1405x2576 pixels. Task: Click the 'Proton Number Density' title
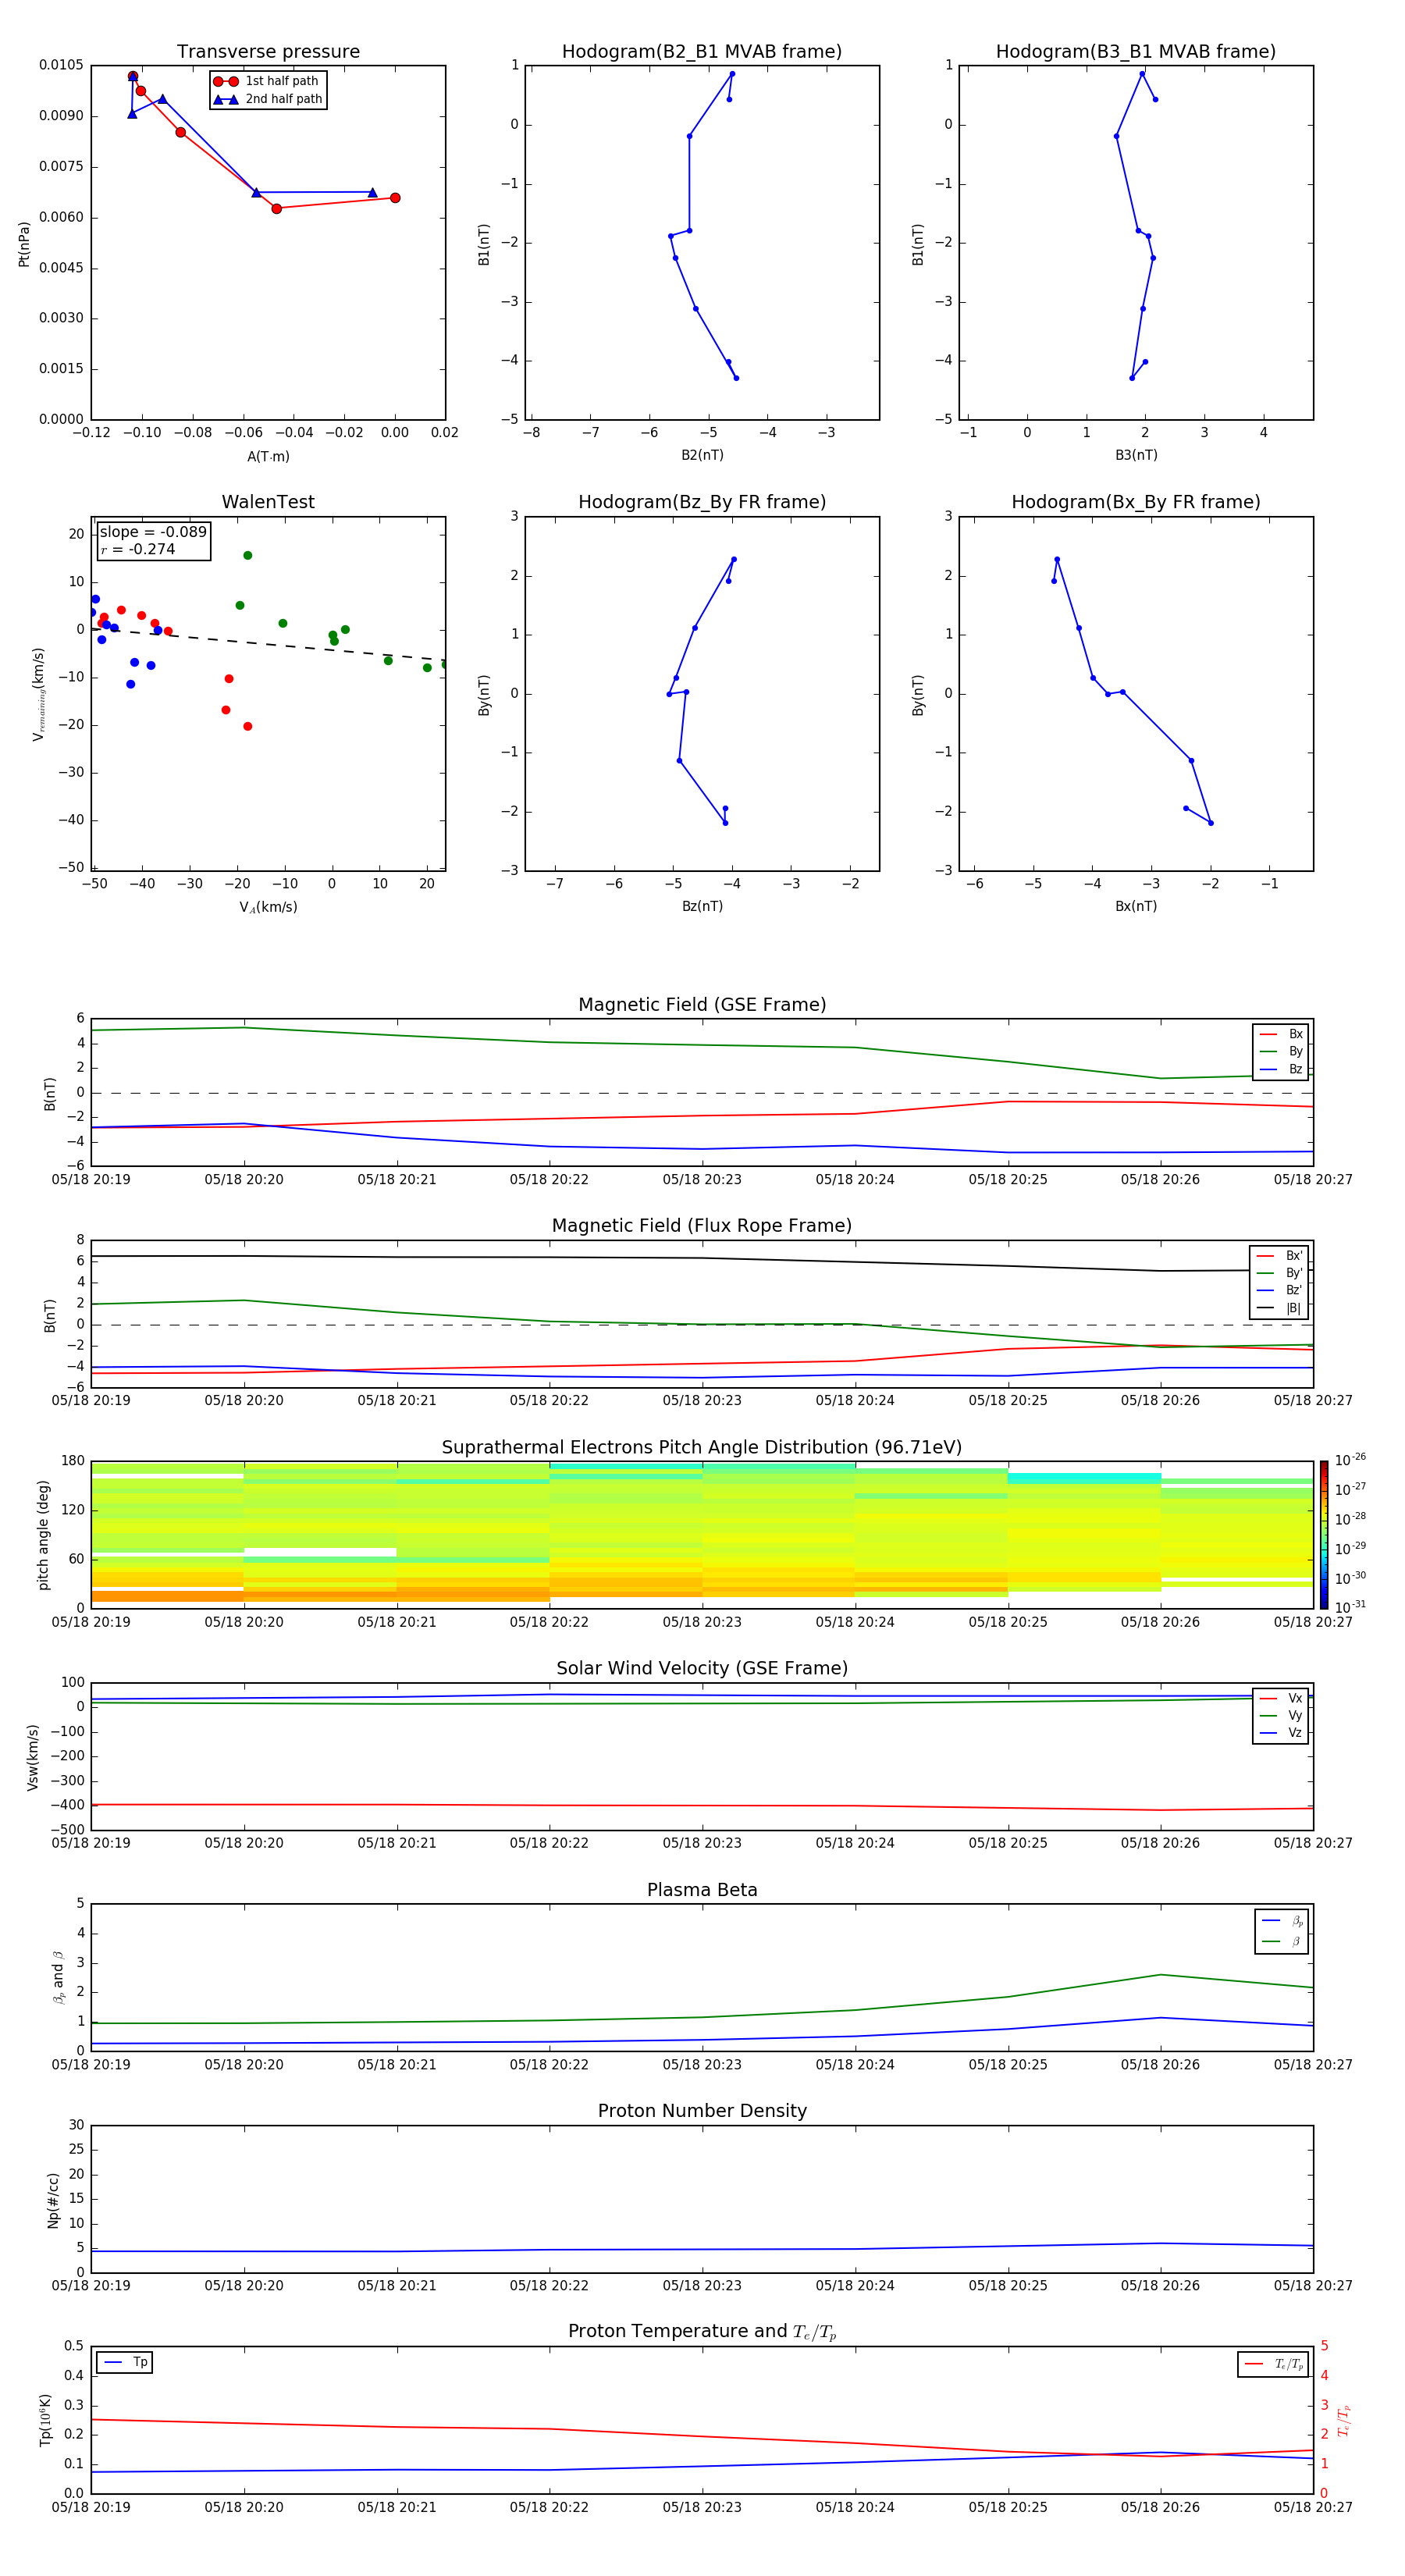702,2112
